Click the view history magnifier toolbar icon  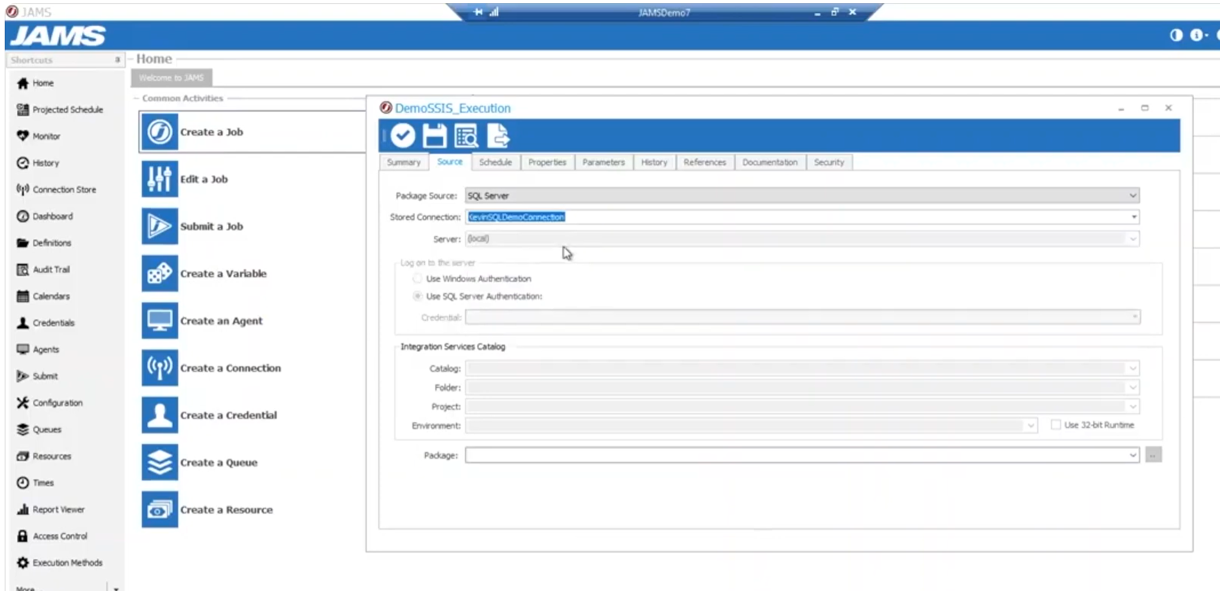pyautogui.click(x=466, y=136)
